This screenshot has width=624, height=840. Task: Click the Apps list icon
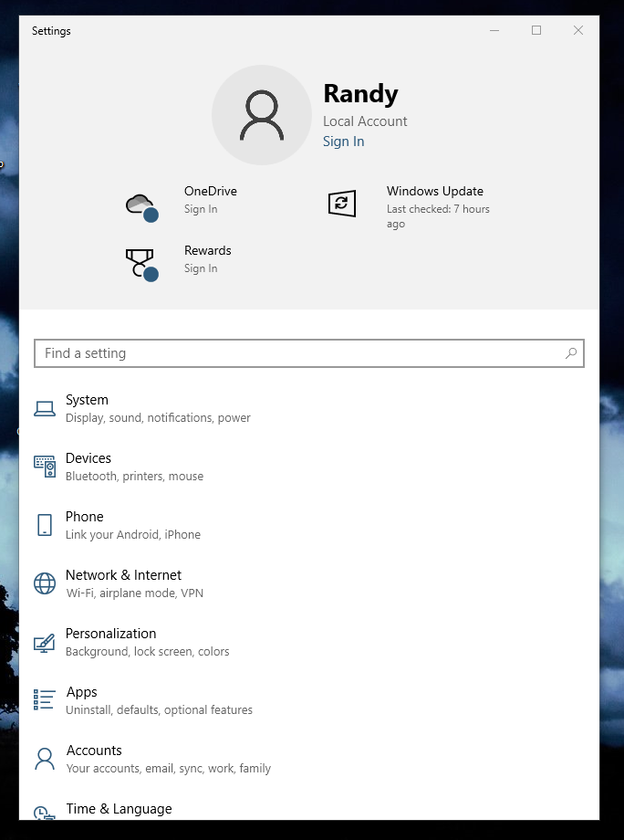pos(45,699)
